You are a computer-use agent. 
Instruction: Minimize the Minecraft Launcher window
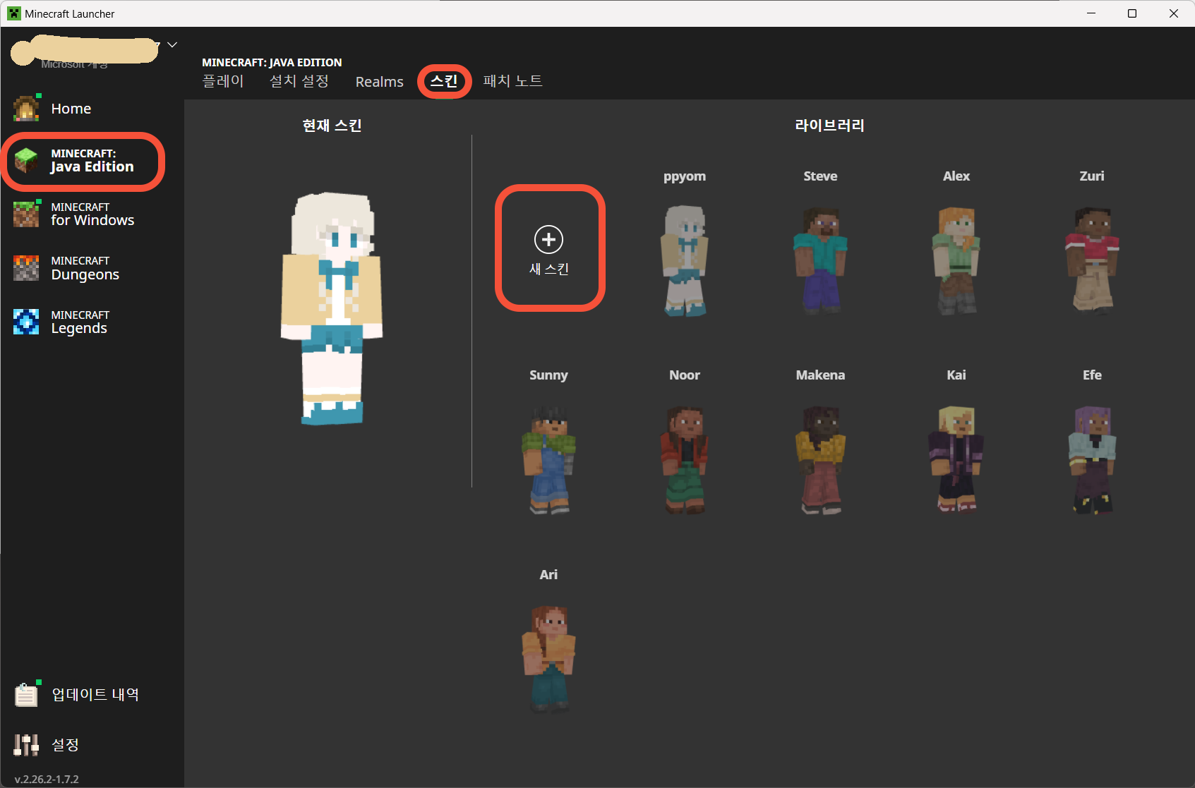(x=1091, y=13)
